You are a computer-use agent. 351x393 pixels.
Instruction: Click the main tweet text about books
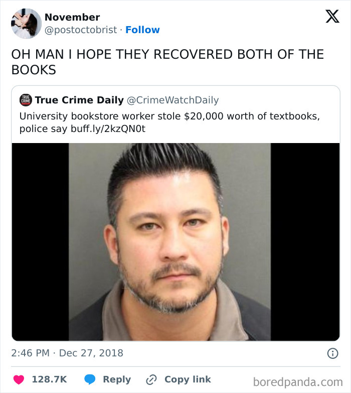click(x=167, y=62)
